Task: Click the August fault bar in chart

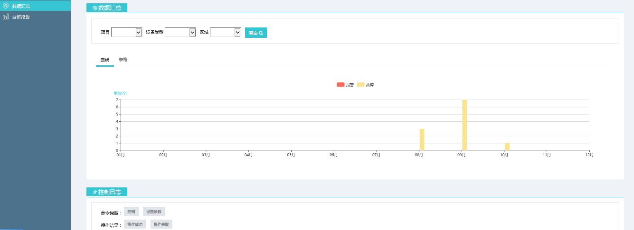Action: tap(422, 140)
